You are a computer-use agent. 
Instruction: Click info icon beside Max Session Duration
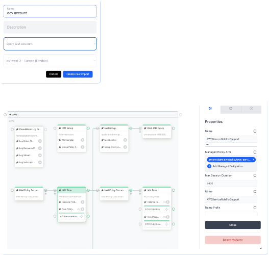255,175
